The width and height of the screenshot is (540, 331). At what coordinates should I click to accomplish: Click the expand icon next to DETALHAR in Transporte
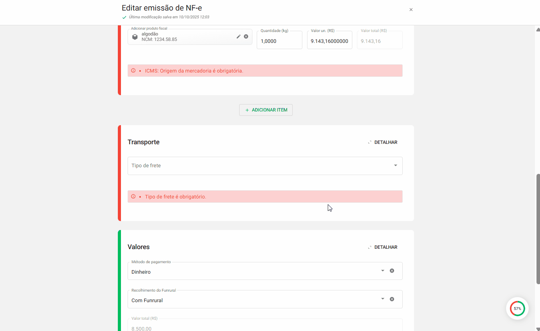(369, 142)
